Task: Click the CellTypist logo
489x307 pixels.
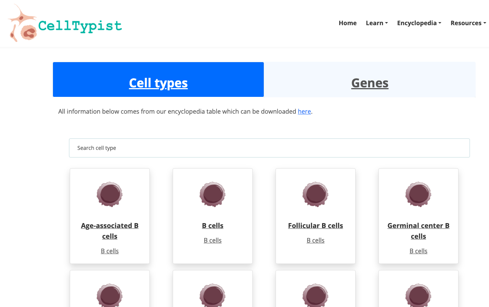Action: click(x=65, y=24)
